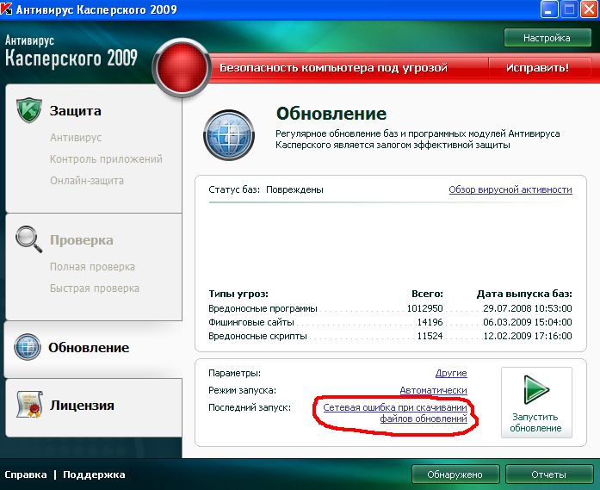Open the Проверка section

pyautogui.click(x=82, y=240)
